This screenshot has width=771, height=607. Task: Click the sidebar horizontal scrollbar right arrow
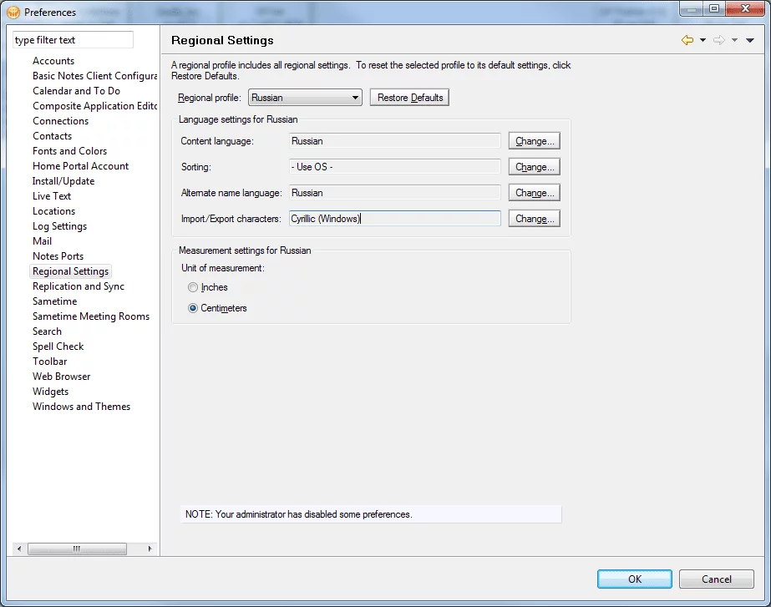click(150, 549)
